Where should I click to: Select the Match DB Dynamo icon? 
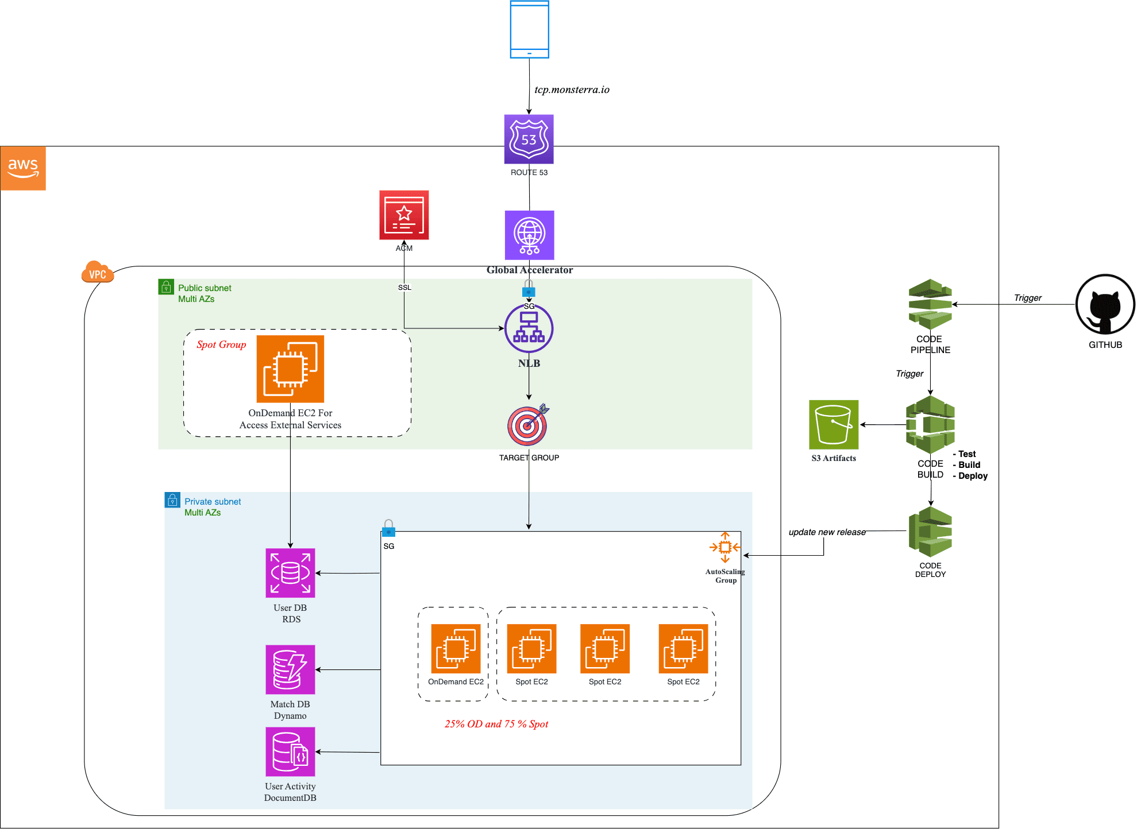[x=290, y=669]
